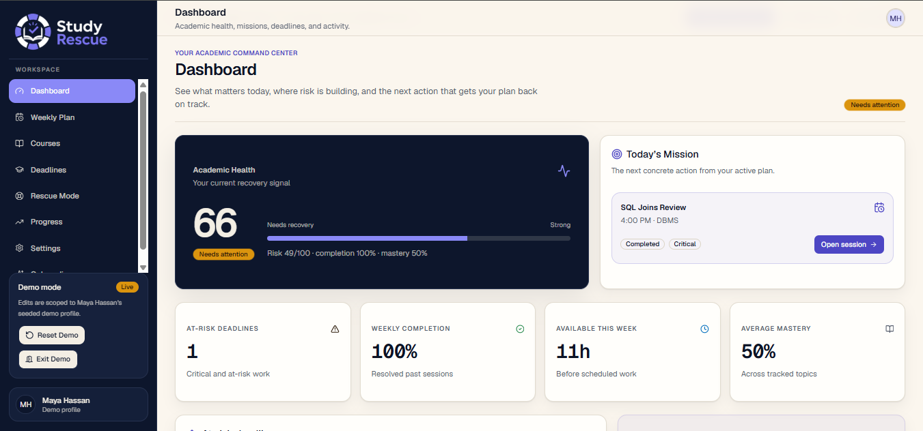Click the Live badge in Demo mode
This screenshot has width=923, height=431.
point(127,287)
